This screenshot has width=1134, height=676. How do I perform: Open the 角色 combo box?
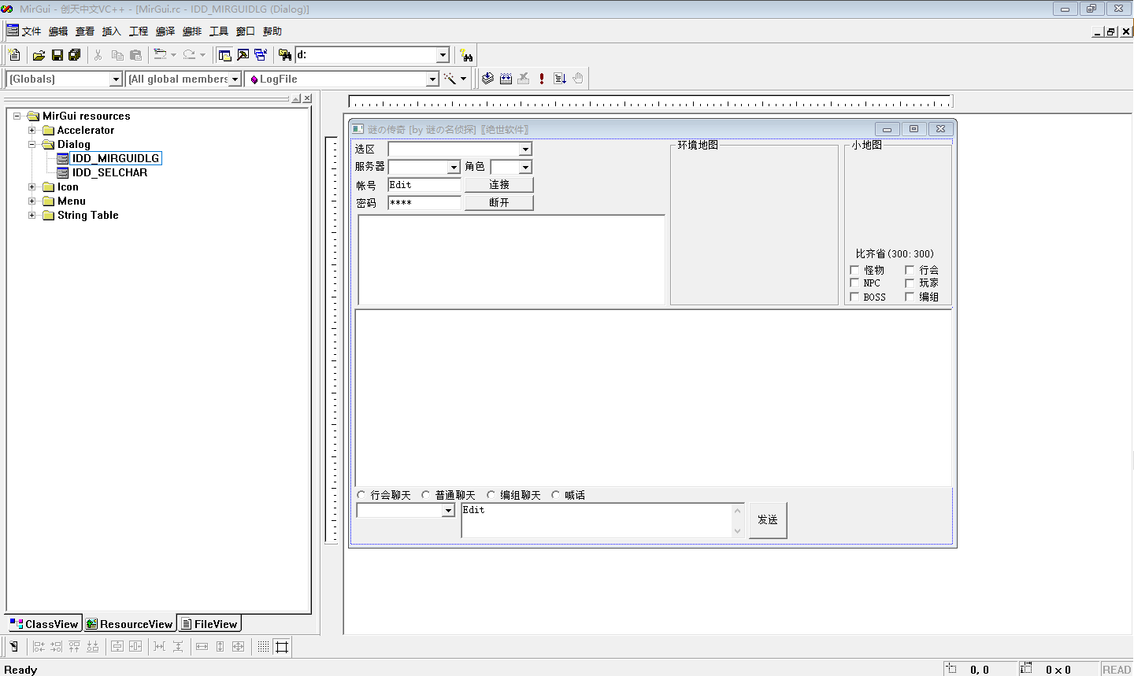[x=525, y=167]
